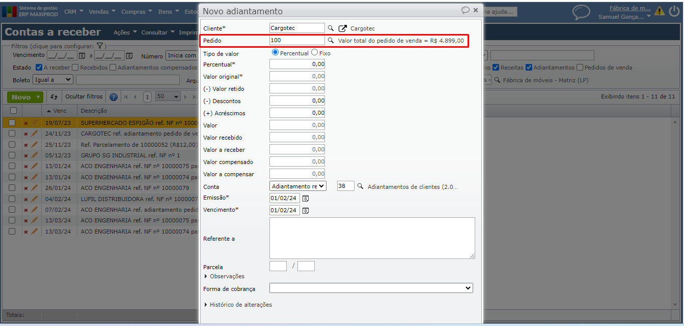The width and height of the screenshot is (684, 326).
Task: Open the page size dropdown showing 50
Action: coord(168,96)
